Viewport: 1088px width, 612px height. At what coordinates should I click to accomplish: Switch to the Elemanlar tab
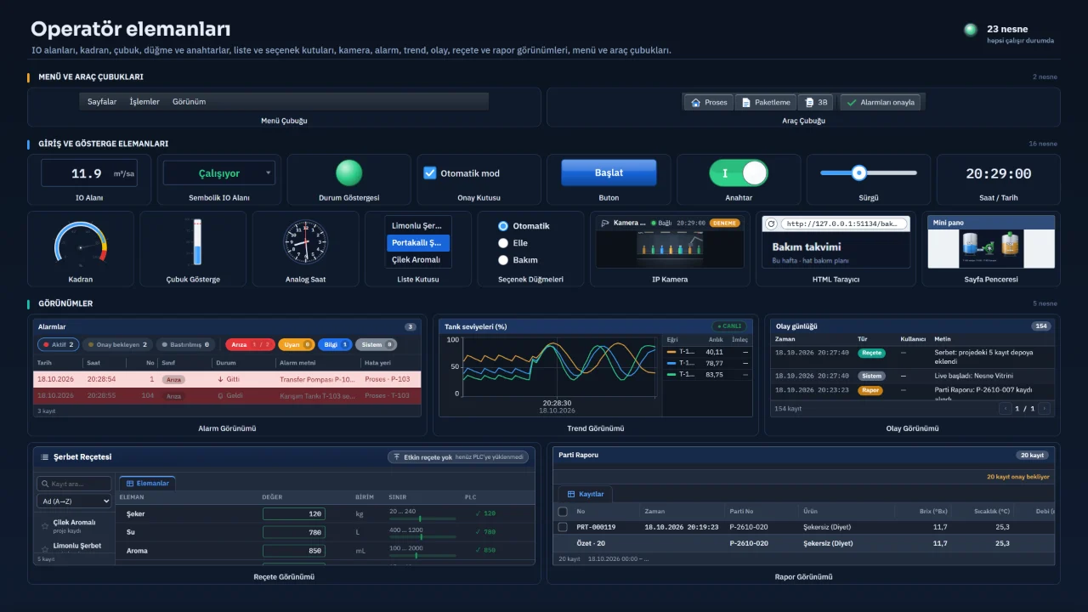point(148,483)
